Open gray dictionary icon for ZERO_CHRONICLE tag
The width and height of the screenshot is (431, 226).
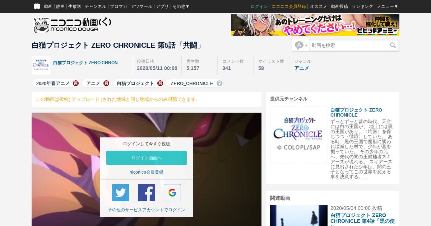click(x=219, y=83)
